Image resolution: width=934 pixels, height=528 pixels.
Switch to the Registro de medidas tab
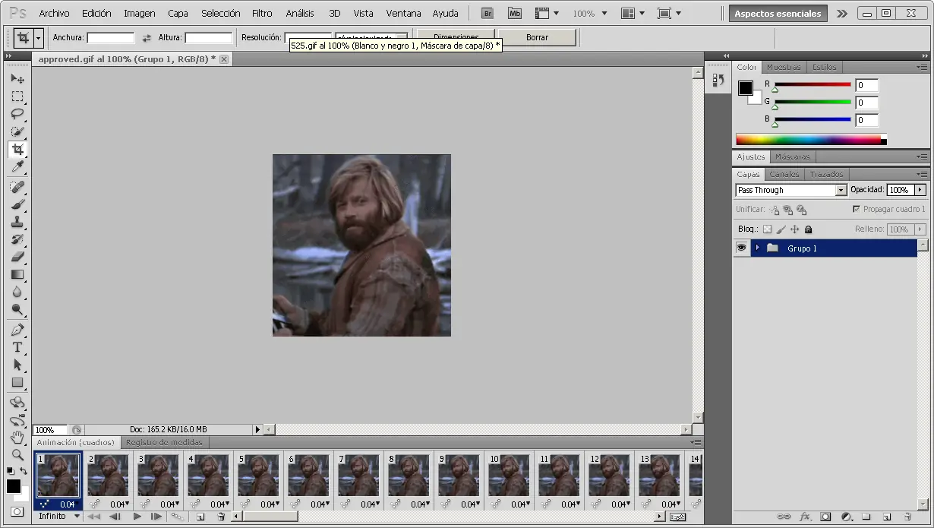click(x=165, y=442)
